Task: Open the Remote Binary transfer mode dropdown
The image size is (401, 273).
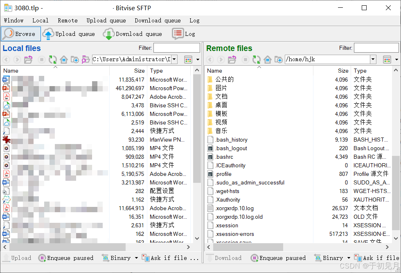Action: 349,258
